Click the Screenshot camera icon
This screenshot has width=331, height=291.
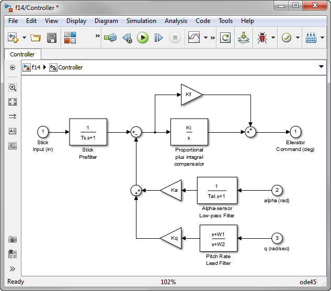point(13,239)
